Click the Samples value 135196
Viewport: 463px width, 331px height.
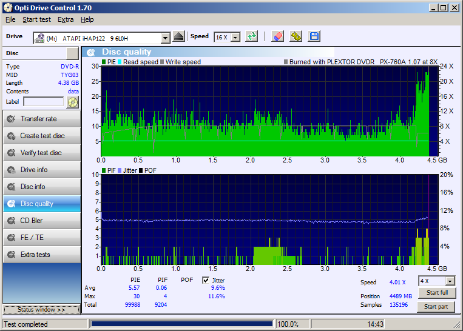(x=399, y=305)
